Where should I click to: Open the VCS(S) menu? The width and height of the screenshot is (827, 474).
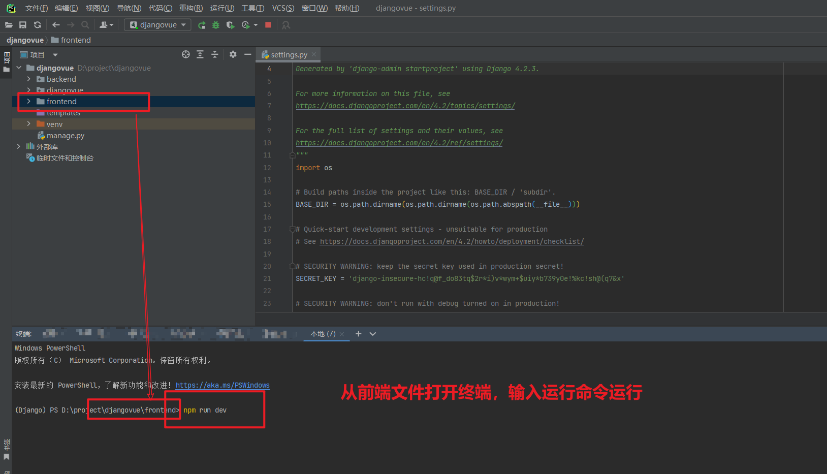283,8
